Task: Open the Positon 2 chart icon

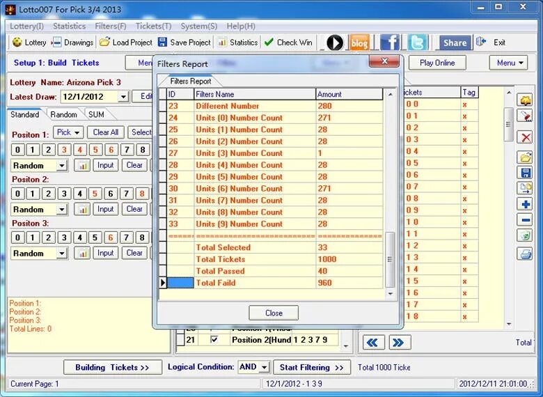Action: pos(82,209)
